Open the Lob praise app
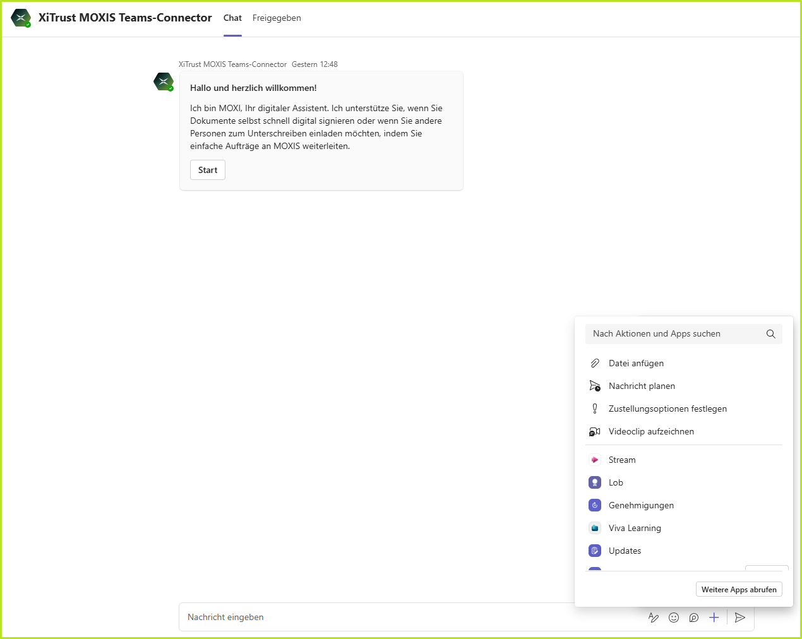 (x=616, y=482)
